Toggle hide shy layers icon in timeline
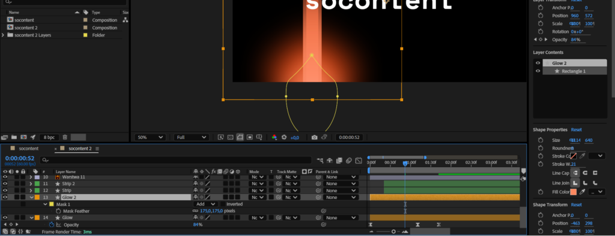The width and height of the screenshot is (615, 236). [x=330, y=161]
